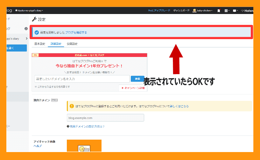This screenshot has height=160, width=260.
Task: Click the ヘルプ link under アイキャッチ画像
Action: tap(38, 146)
